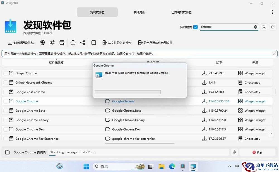
Task: Open the three-dot more options menu
Action: click(272, 12)
